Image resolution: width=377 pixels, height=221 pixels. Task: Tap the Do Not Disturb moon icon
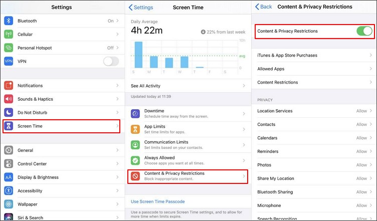9,113
